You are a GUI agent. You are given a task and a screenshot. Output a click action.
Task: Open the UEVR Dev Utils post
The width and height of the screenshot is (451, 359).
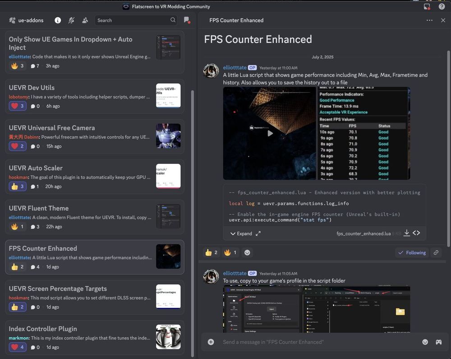(95, 97)
